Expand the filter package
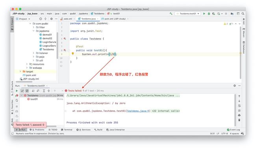This screenshot has width=256, height=149. pos(33,27)
